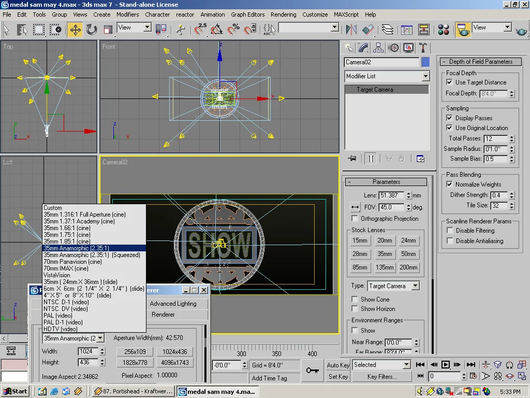Screen dimensions: 530x398
Task: Click the Set Key button
Action: coord(338,376)
